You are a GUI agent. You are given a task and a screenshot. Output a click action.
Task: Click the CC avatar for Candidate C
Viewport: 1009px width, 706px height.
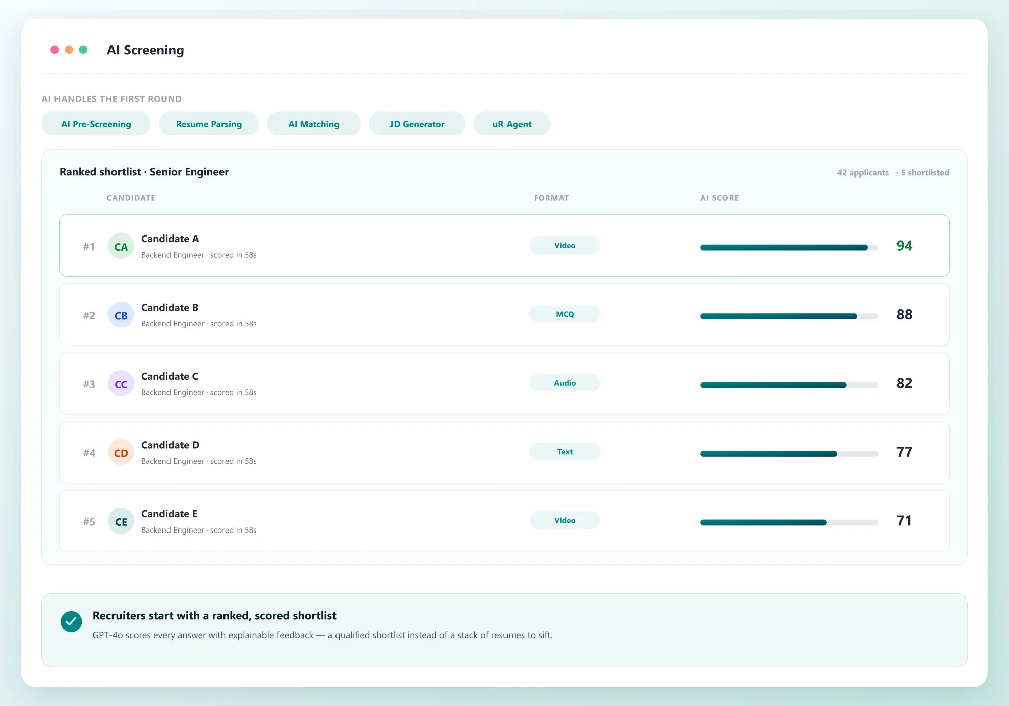point(121,384)
